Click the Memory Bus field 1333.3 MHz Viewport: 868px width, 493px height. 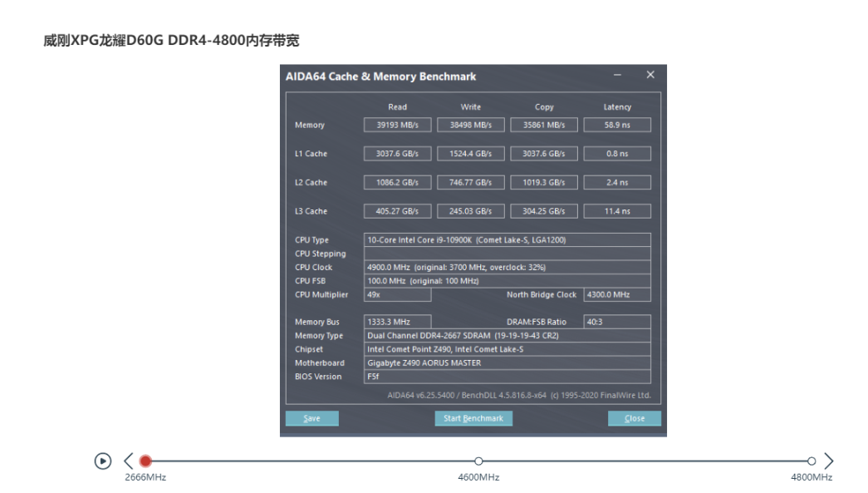click(x=398, y=322)
